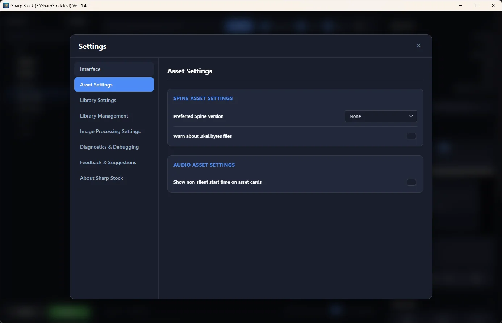Close the Sharp Stock window
Viewport: 502px width, 323px height.
[493, 5]
